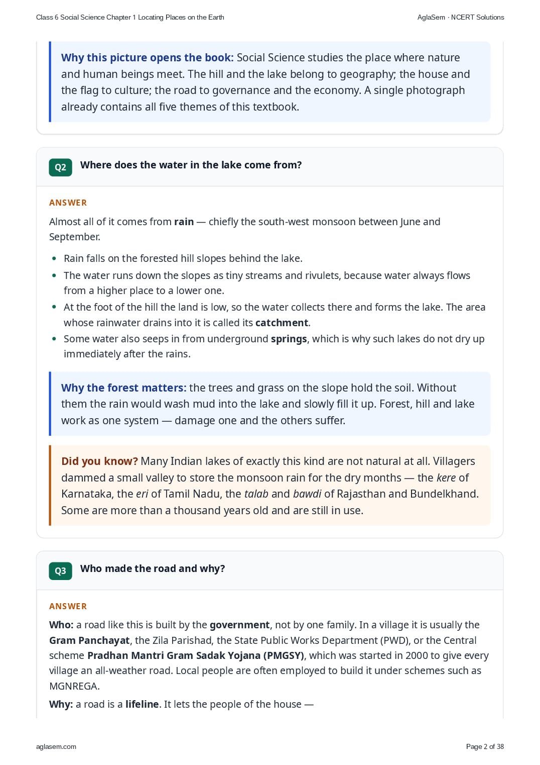Image resolution: width=540 pixels, height=765 pixels.
Task: Click the question 'Where does the water in the lake come from?'
Action: [191, 165]
